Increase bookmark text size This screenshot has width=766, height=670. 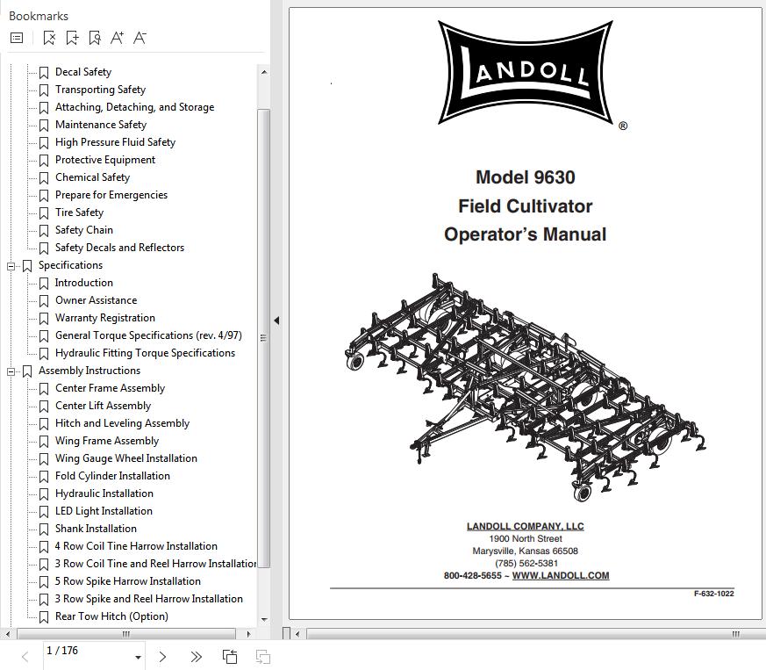pyautogui.click(x=118, y=38)
